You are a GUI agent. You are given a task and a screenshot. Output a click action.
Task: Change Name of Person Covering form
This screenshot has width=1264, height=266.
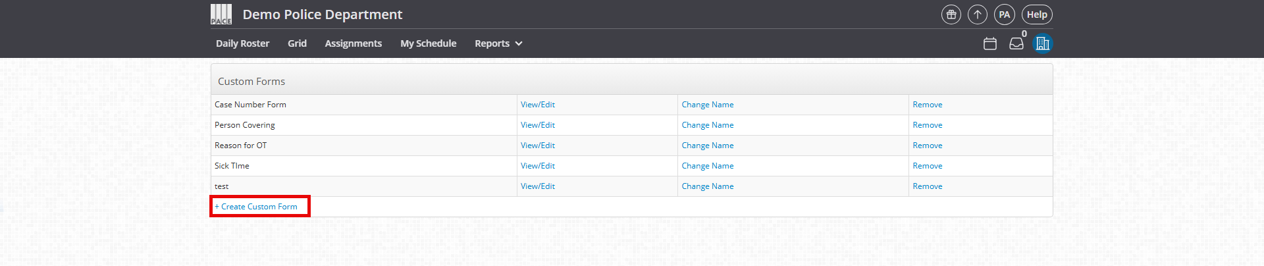click(708, 125)
